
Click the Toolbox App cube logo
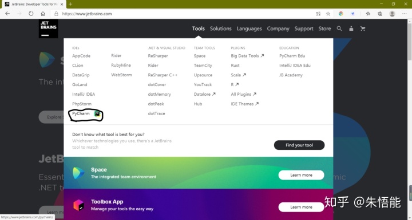[x=78, y=205]
